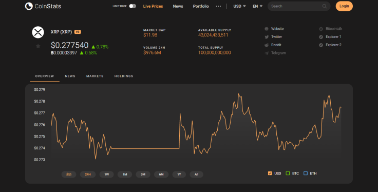Go to Live Prices
Image resolution: width=378 pixels, height=192 pixels.
pos(153,6)
